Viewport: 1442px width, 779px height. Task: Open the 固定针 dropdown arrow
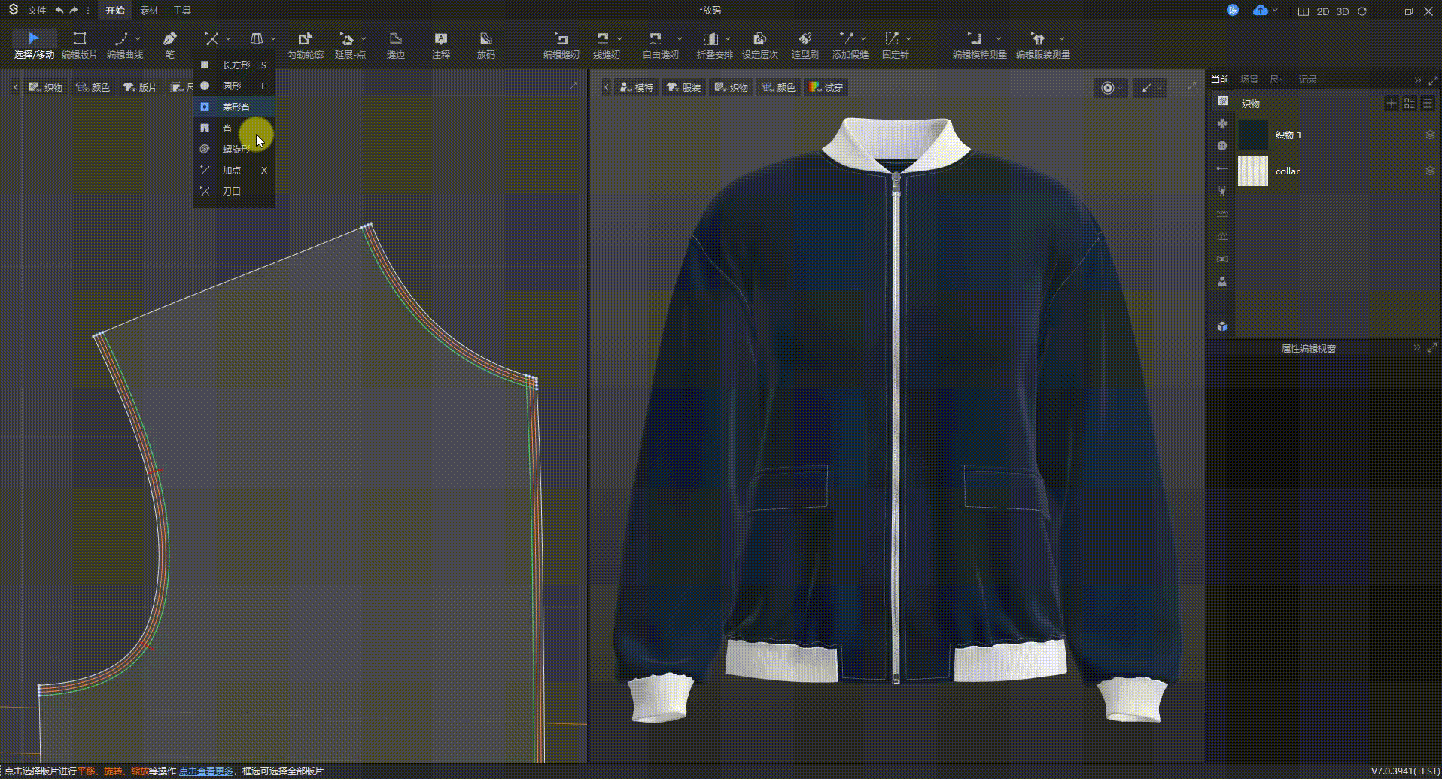[908, 38]
